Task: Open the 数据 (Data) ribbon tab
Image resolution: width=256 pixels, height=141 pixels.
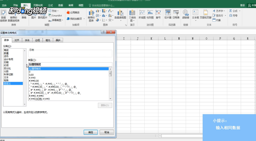Action: [x=61, y=5]
